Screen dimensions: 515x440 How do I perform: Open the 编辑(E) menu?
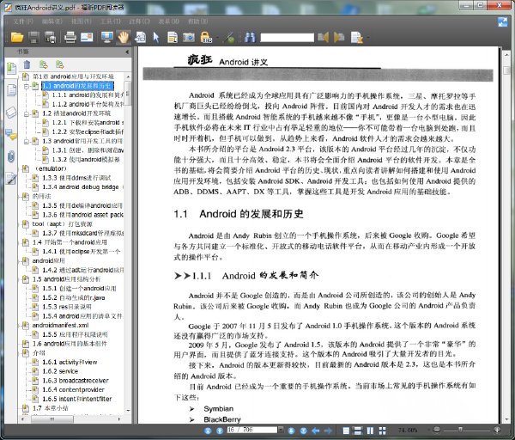(x=52, y=21)
